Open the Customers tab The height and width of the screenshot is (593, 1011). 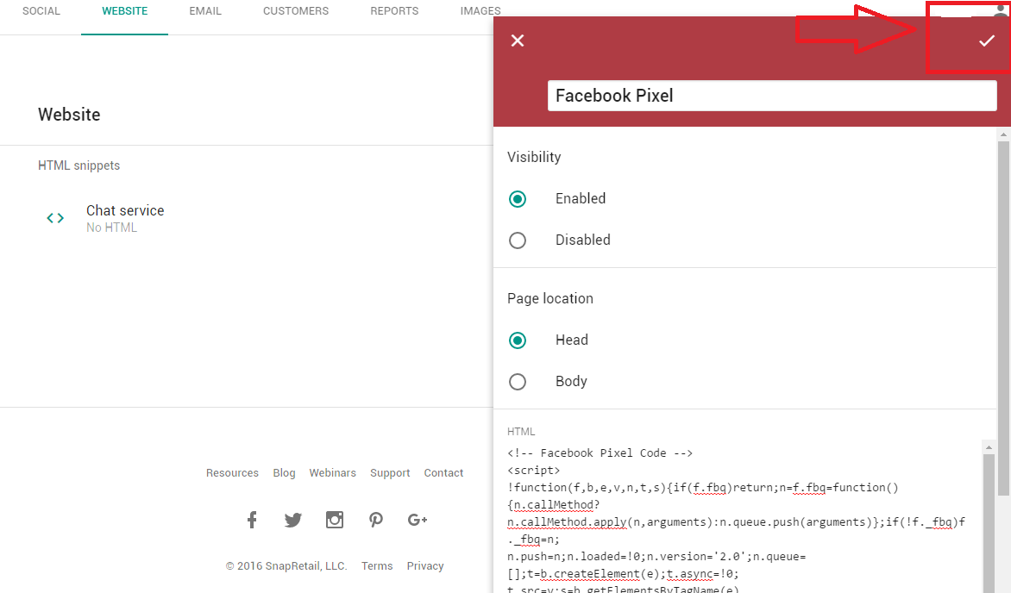(296, 11)
